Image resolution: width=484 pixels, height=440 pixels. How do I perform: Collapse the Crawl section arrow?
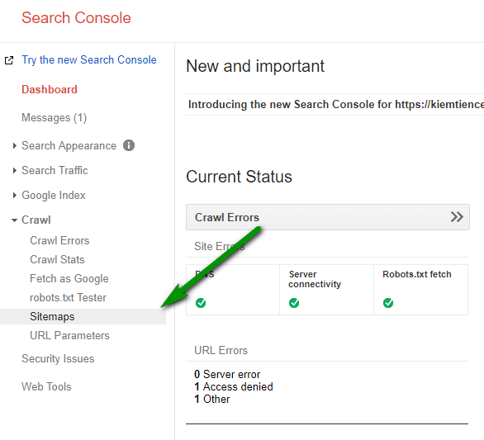tap(14, 220)
